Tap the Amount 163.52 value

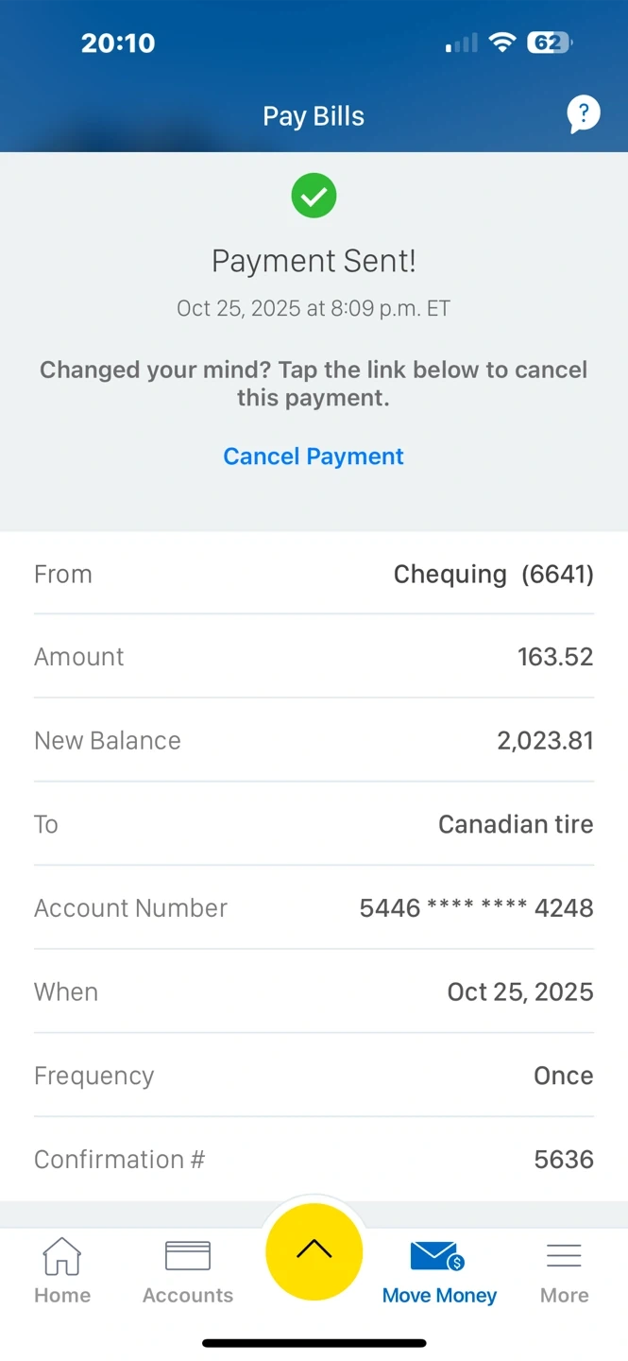[555, 657]
